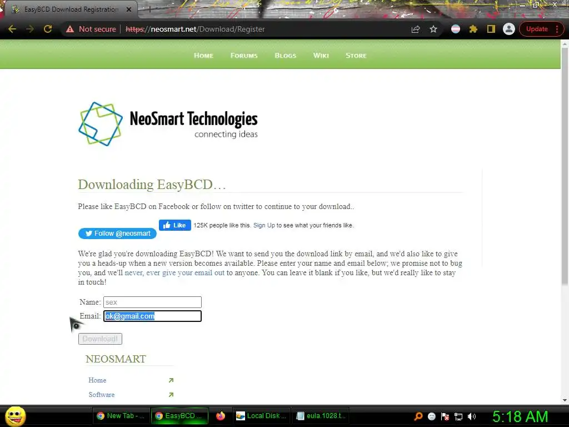This screenshot has height=427, width=569.
Task: Click the scrollbar down arrow
Action: (565, 400)
